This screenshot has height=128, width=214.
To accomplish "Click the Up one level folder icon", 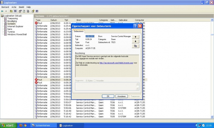I will [11, 11].
